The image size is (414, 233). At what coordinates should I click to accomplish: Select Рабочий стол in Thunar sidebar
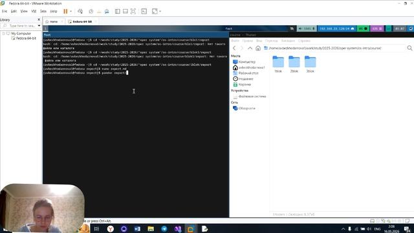246,73
